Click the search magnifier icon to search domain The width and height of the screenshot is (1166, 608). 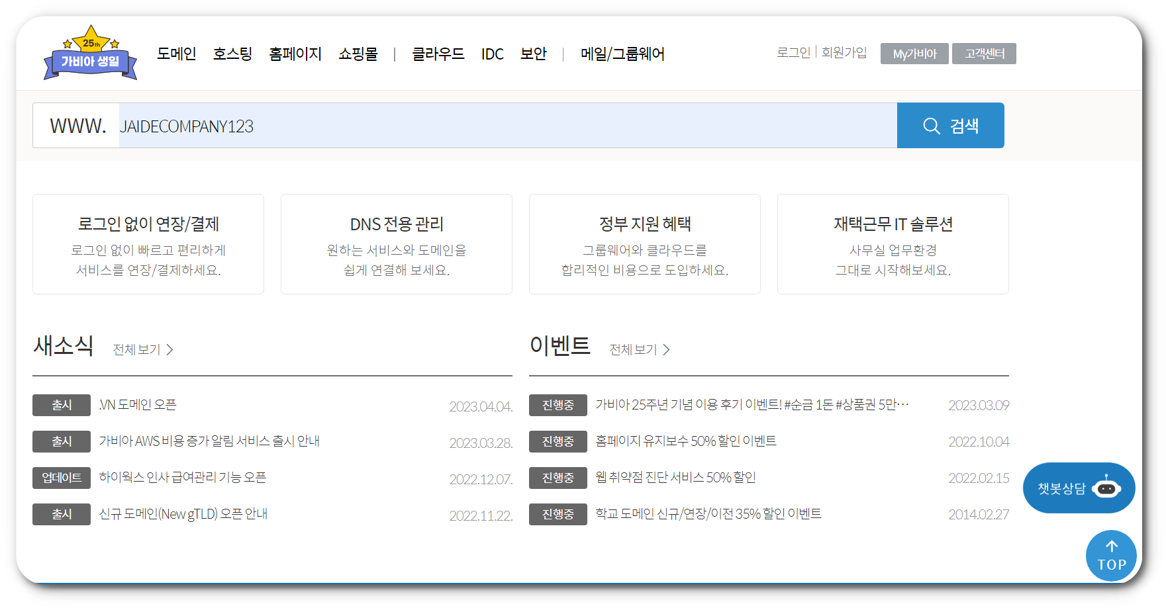[x=932, y=125]
